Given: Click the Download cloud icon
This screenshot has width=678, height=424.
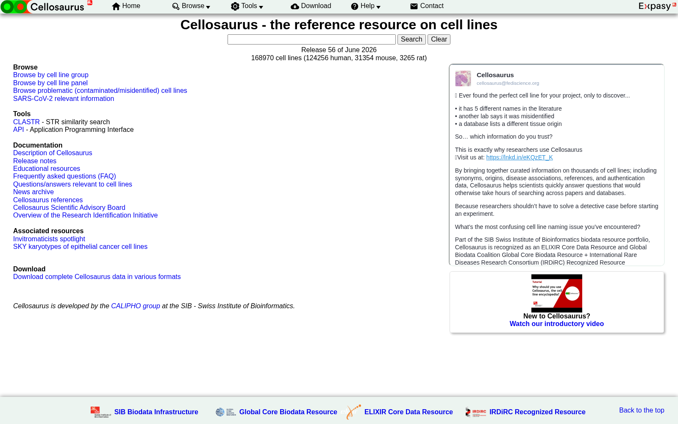Looking at the screenshot, I should click(x=295, y=6).
